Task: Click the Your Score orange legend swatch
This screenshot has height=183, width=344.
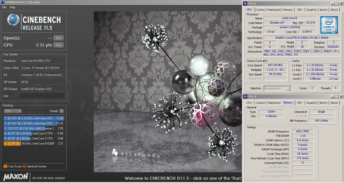Action: click(x=5, y=166)
